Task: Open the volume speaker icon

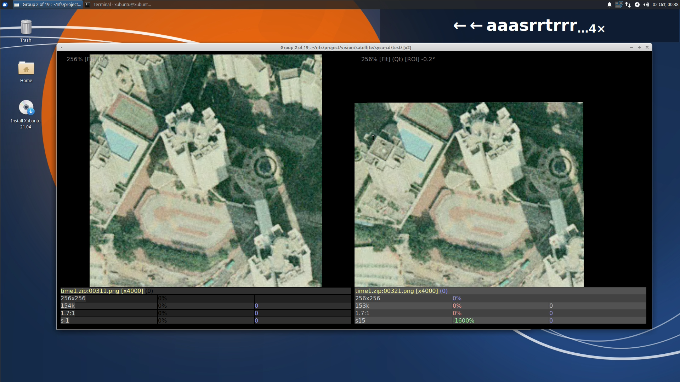Action: click(646, 5)
